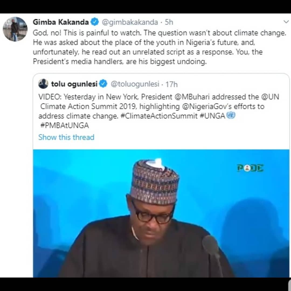Open the Gimba Kakanda display name
The height and width of the screenshot is (291, 291).
pyautogui.click(x=61, y=22)
